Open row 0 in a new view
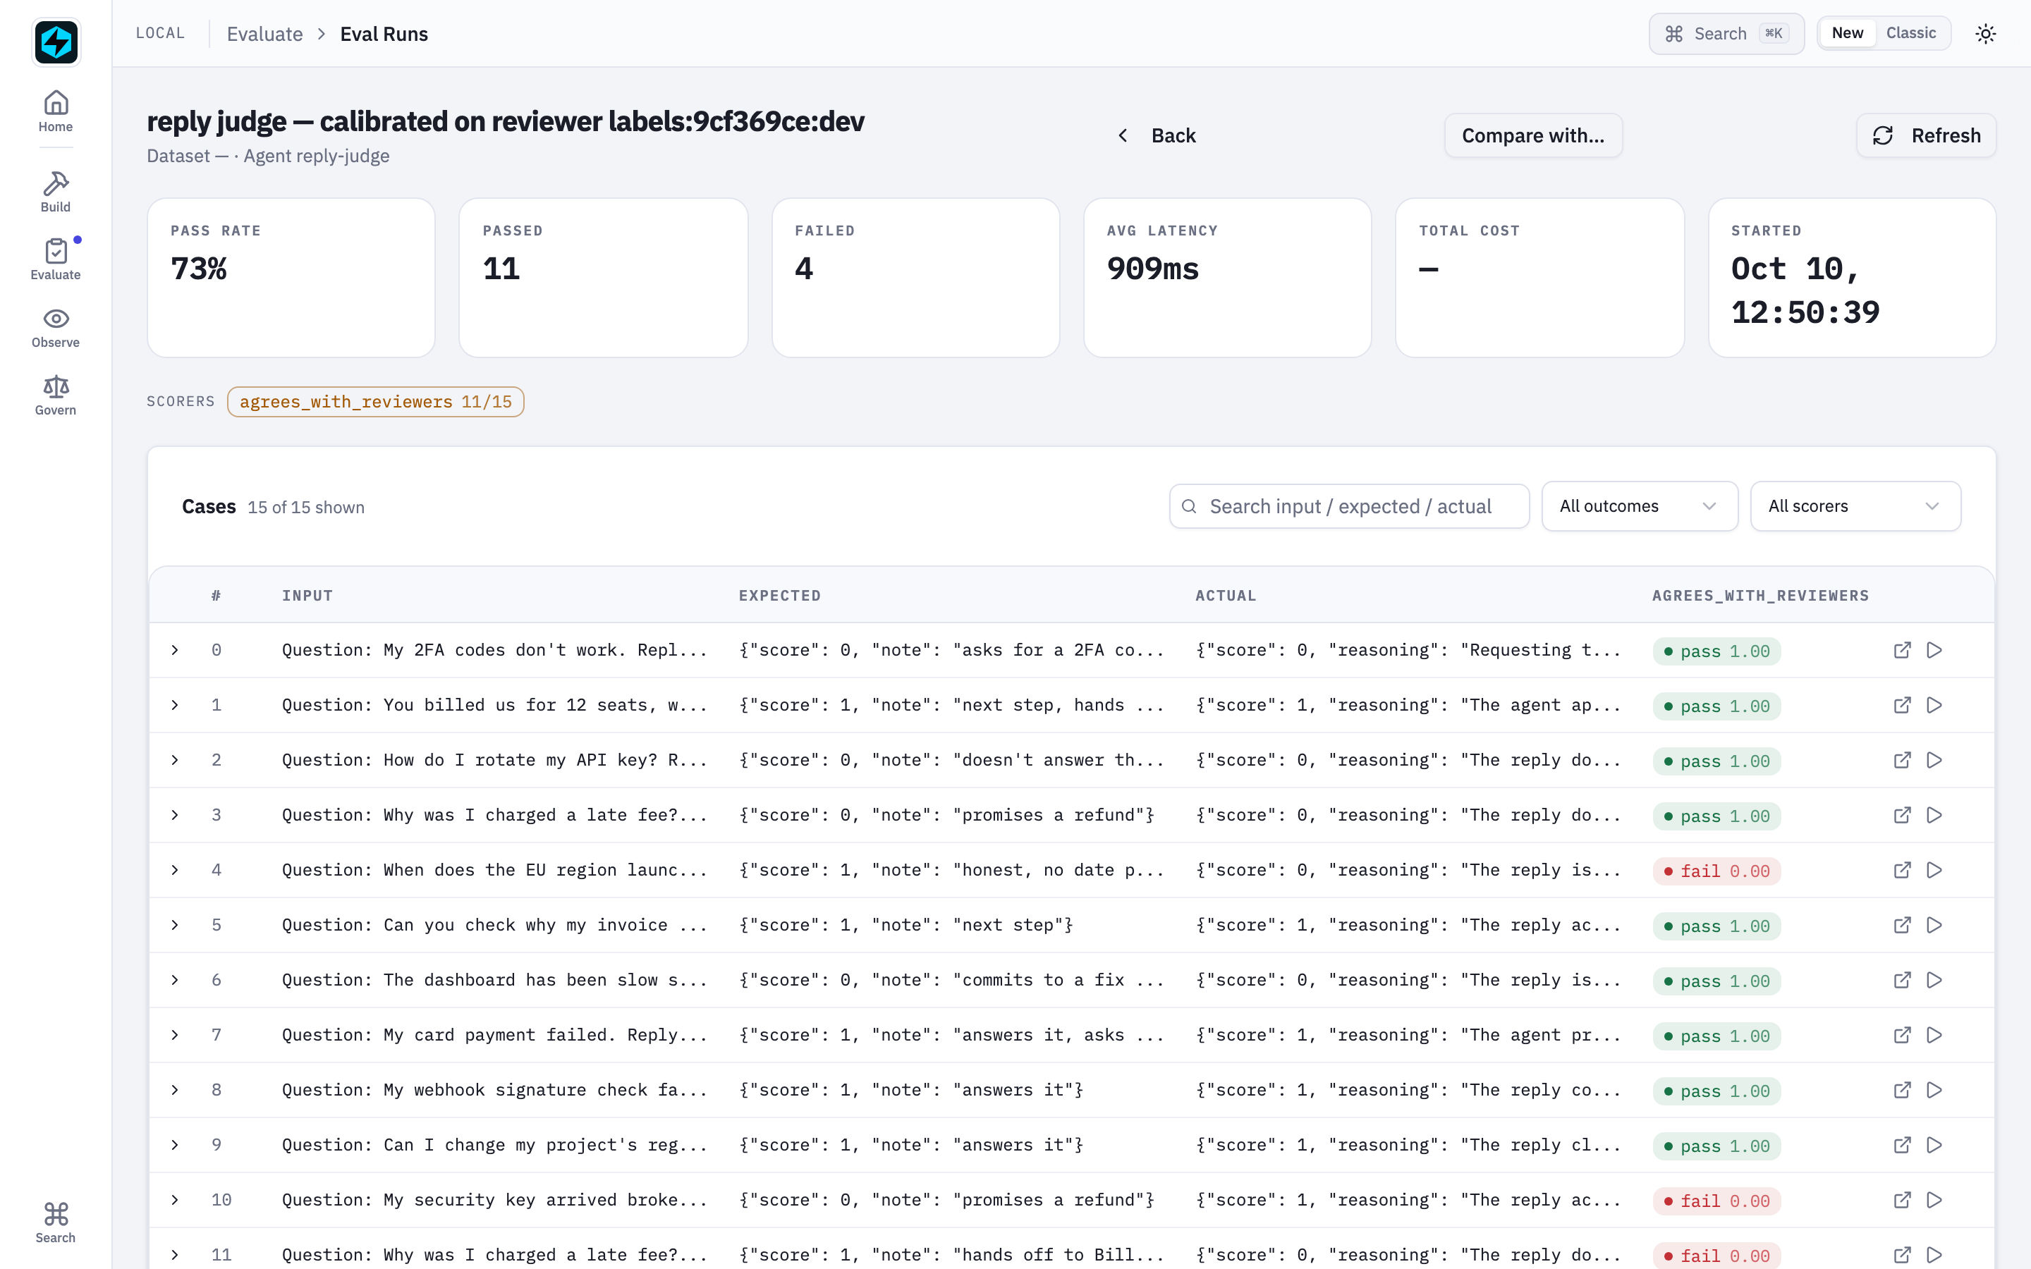The width and height of the screenshot is (2031, 1269). pos(1902,649)
